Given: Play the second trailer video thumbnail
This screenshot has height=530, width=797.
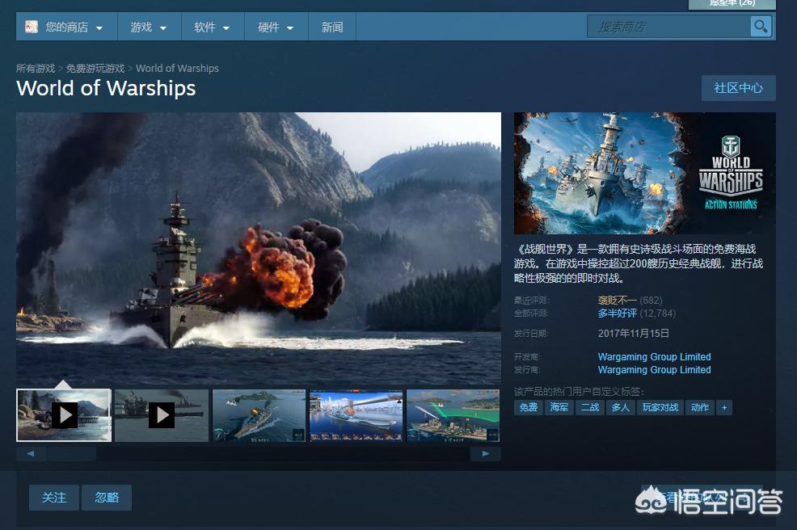Looking at the screenshot, I should (x=162, y=415).
